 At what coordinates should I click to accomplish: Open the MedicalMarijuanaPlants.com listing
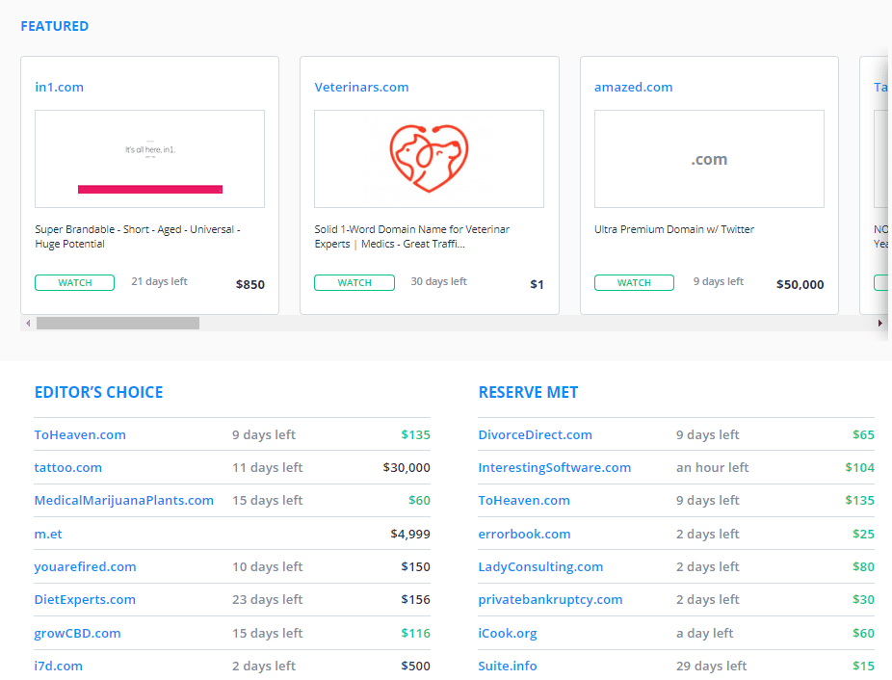point(122,500)
